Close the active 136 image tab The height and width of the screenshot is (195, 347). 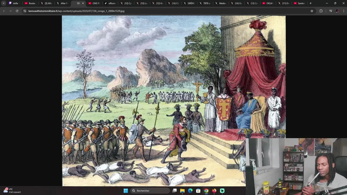pos(83,3)
